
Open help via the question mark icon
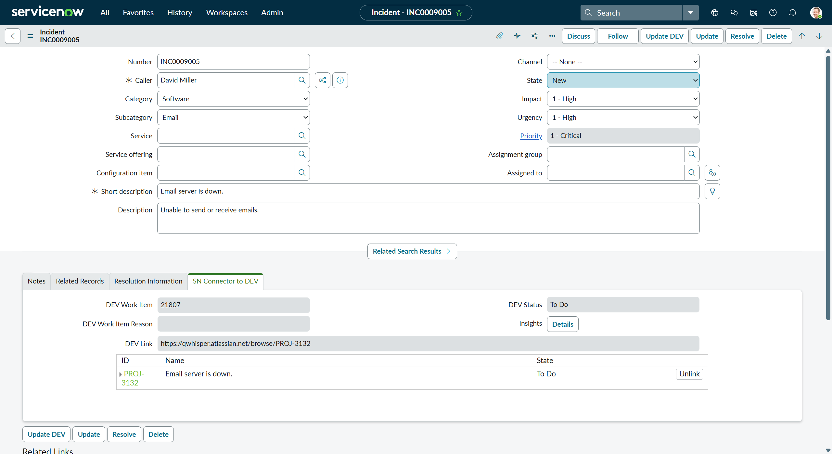tap(773, 12)
